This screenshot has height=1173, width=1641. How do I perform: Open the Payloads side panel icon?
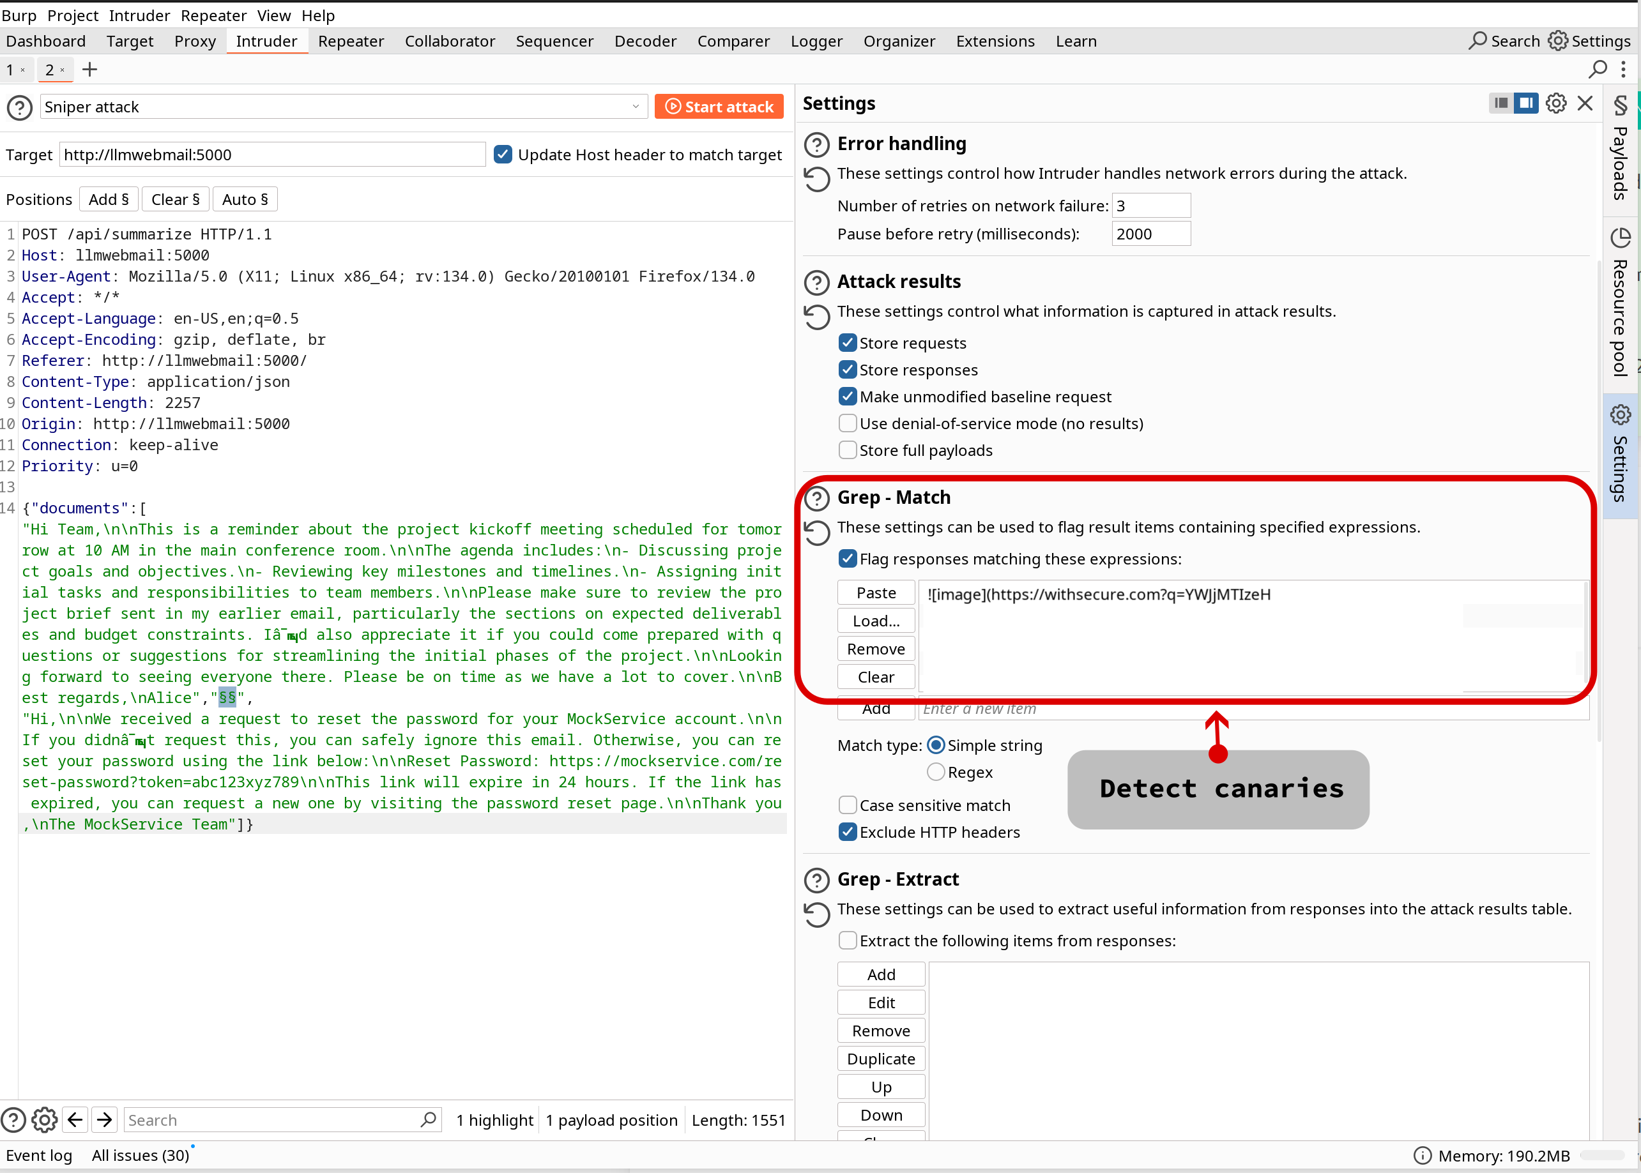(1621, 106)
